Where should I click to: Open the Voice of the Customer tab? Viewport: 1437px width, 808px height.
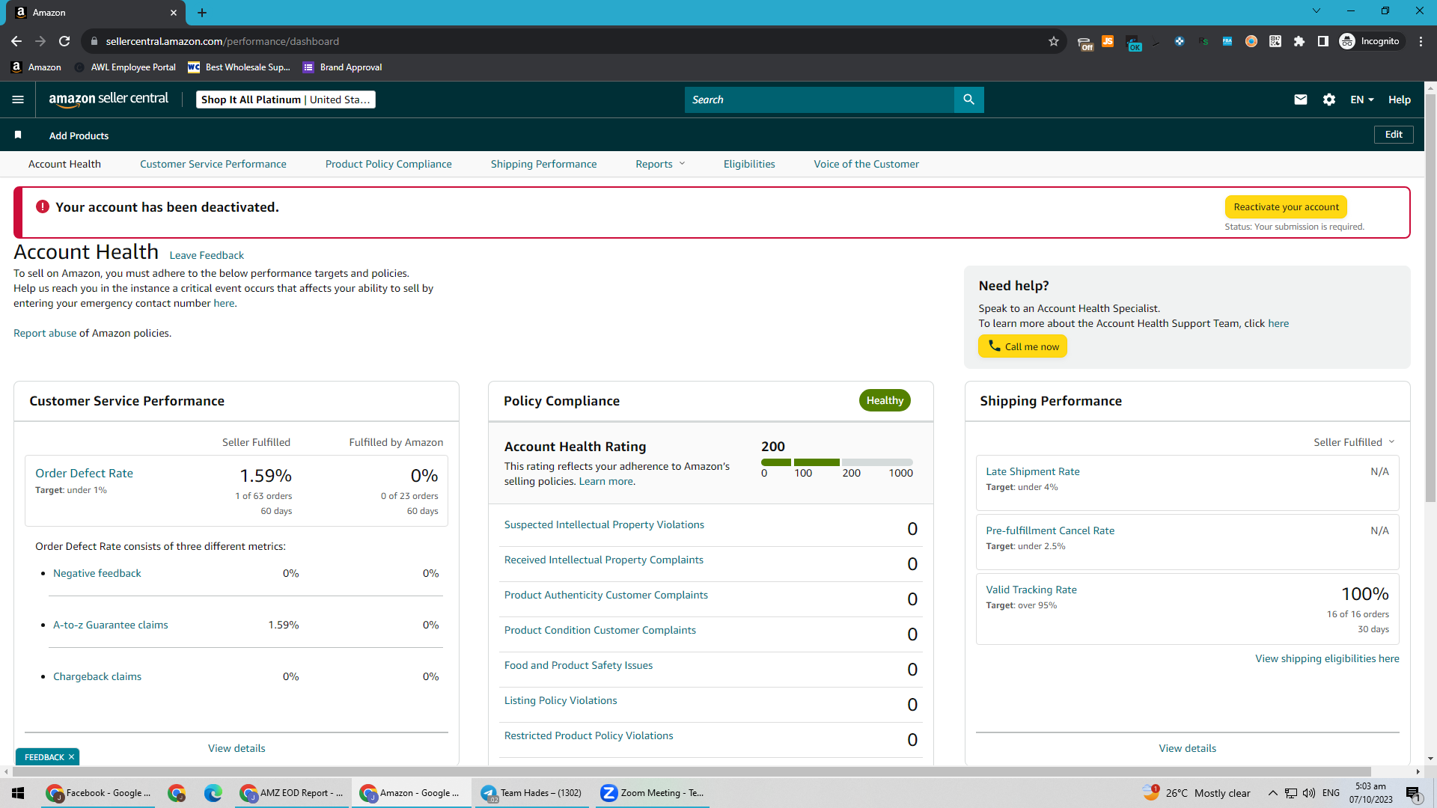click(866, 164)
